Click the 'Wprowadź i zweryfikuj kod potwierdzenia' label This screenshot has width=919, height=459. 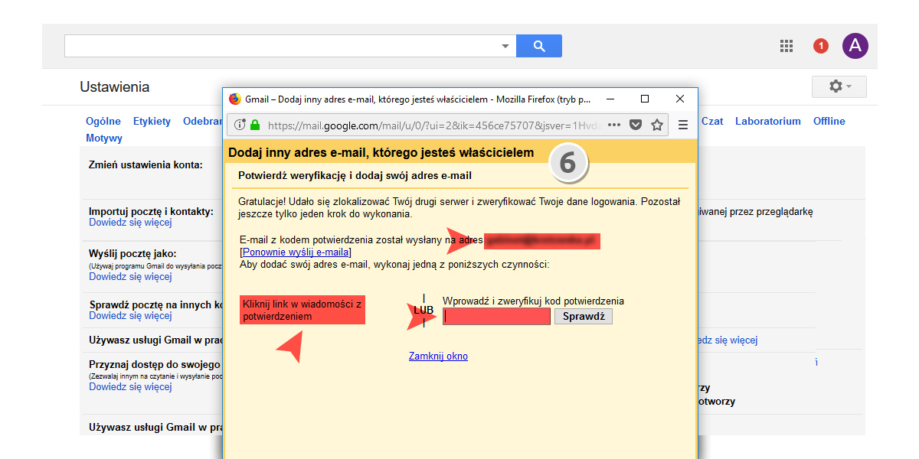pyautogui.click(x=533, y=301)
